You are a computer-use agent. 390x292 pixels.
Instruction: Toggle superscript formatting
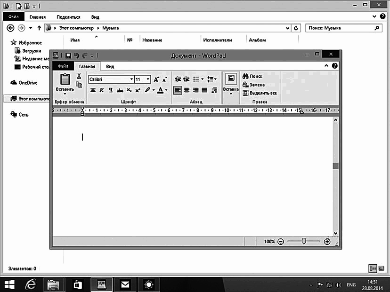(x=138, y=90)
